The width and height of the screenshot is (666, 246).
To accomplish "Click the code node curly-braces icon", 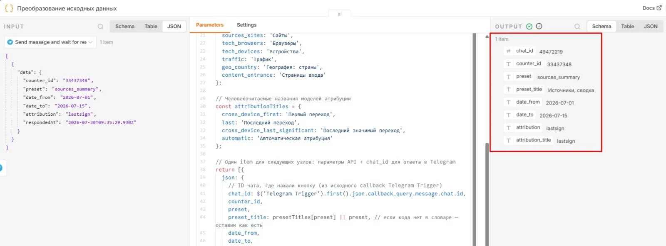I will [9, 8].
